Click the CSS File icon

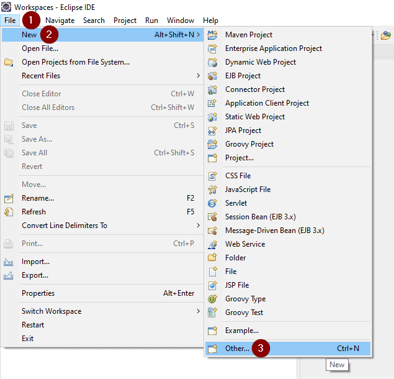(213, 176)
